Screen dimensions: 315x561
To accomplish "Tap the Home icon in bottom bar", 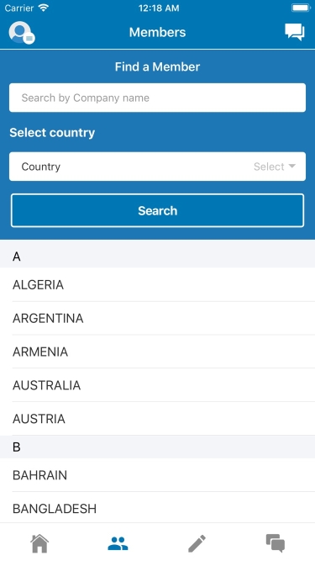I will point(39,543).
